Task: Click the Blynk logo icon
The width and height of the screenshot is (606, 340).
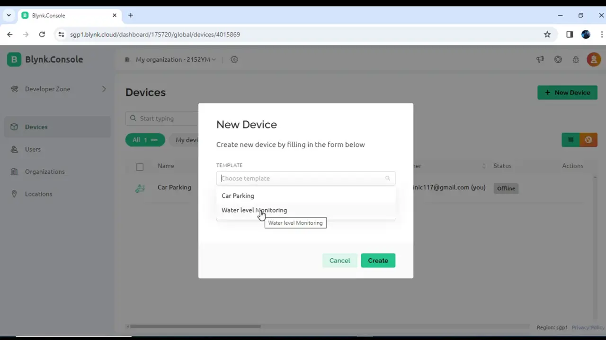Action: point(14,59)
